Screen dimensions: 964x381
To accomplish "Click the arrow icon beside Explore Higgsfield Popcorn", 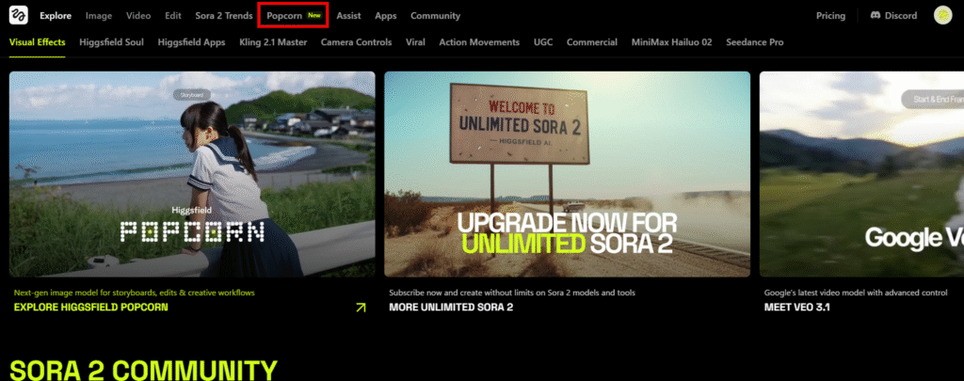I will point(360,308).
